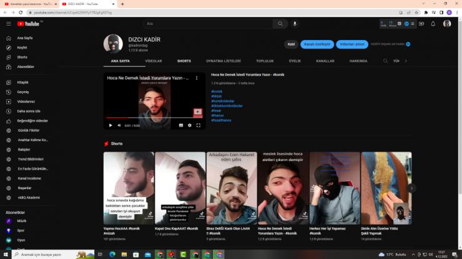Screen dimensions: 462x259
Task: Open Herkez Her İşi Yapamaz short
Action: (x=335, y=188)
